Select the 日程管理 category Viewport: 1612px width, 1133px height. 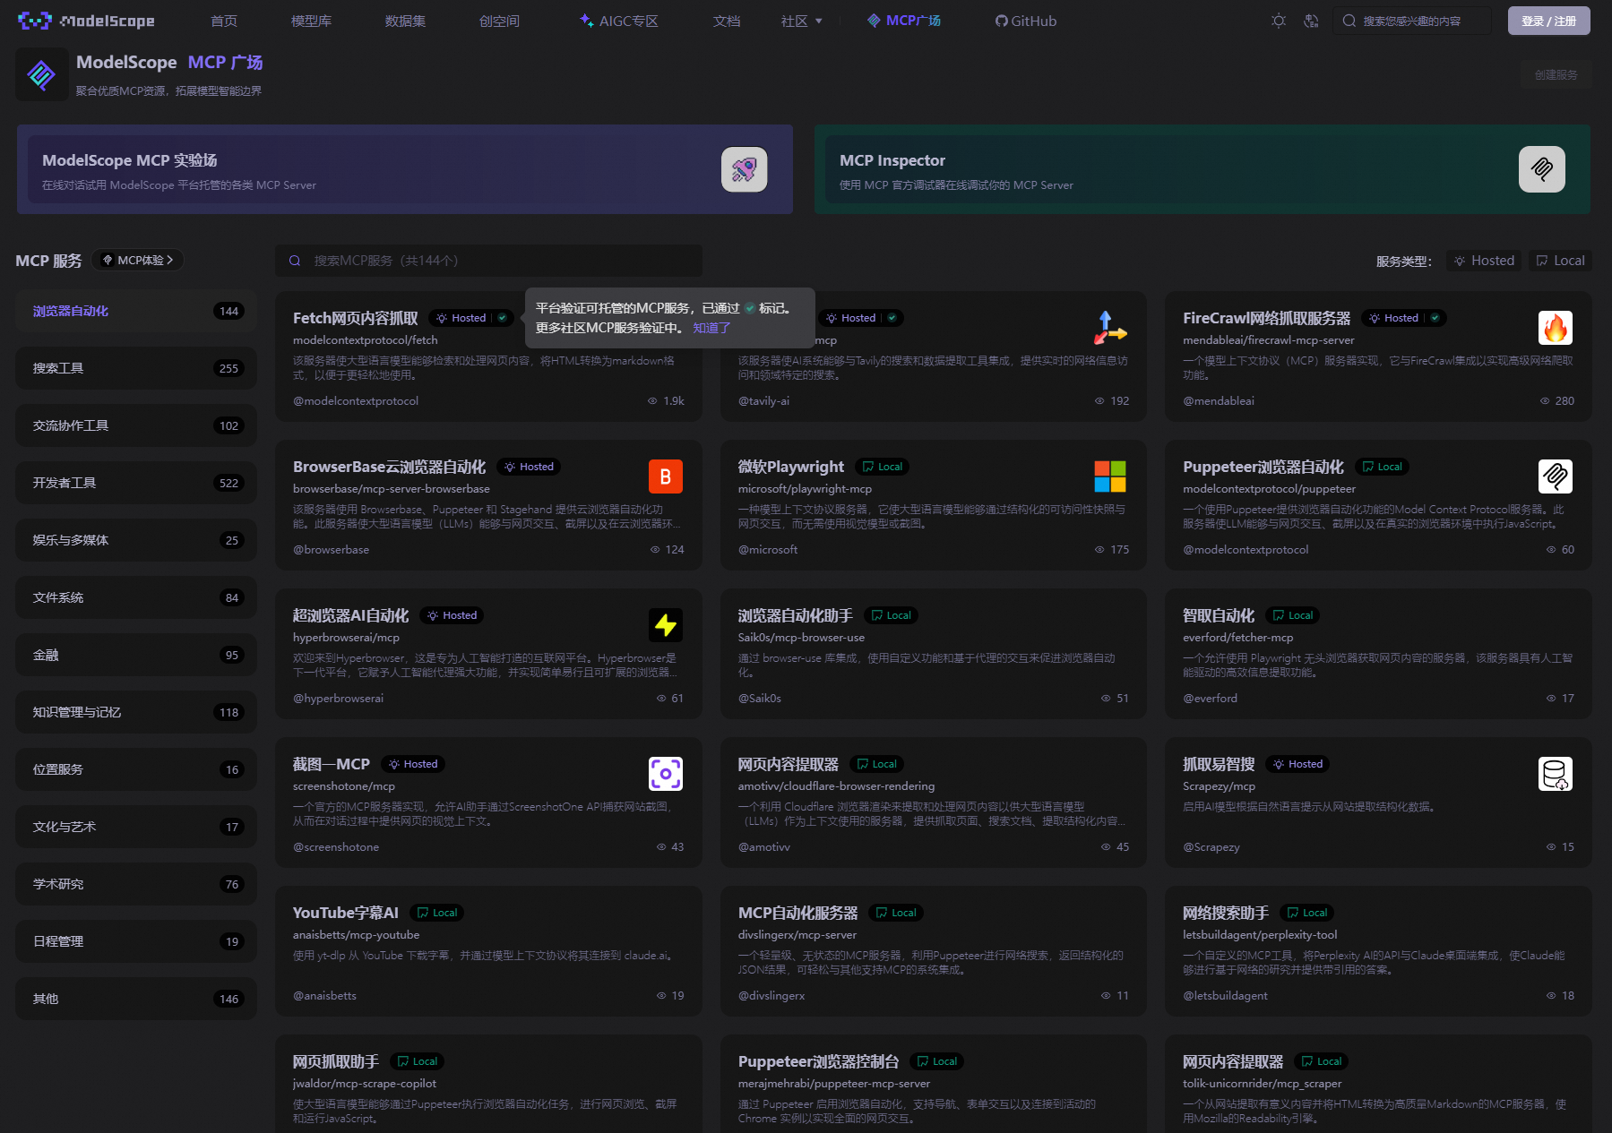(x=136, y=941)
